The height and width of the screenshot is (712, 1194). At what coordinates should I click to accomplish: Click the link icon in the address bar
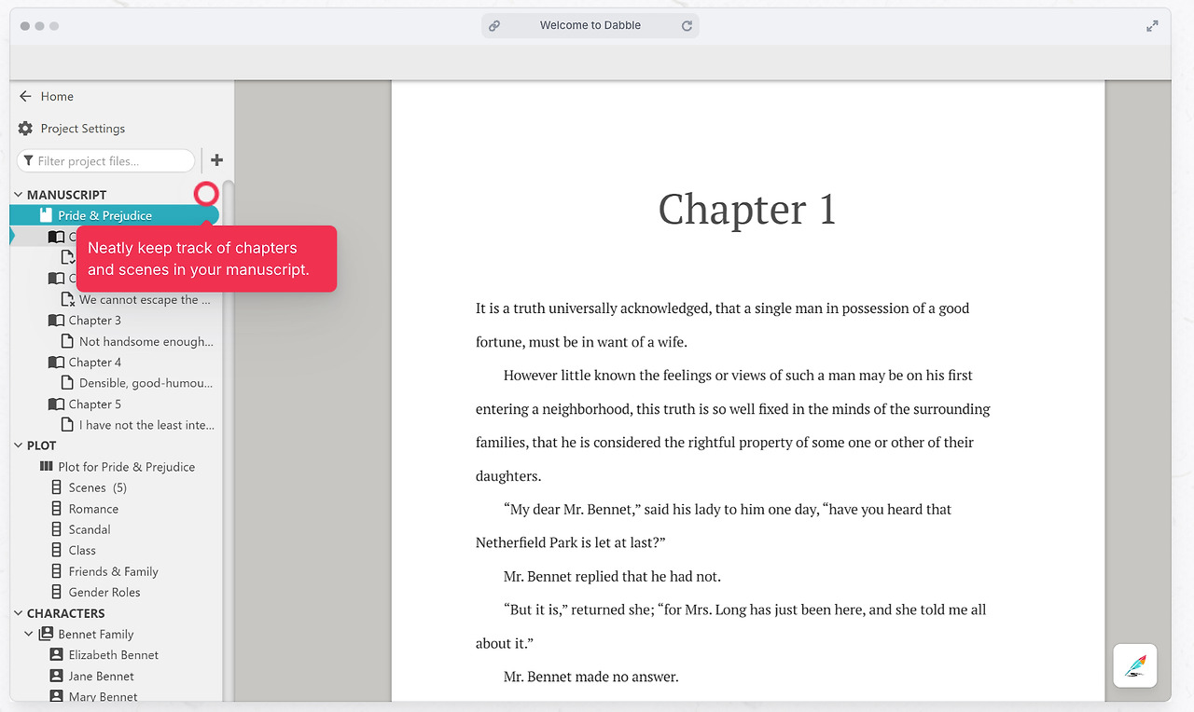[x=494, y=26]
